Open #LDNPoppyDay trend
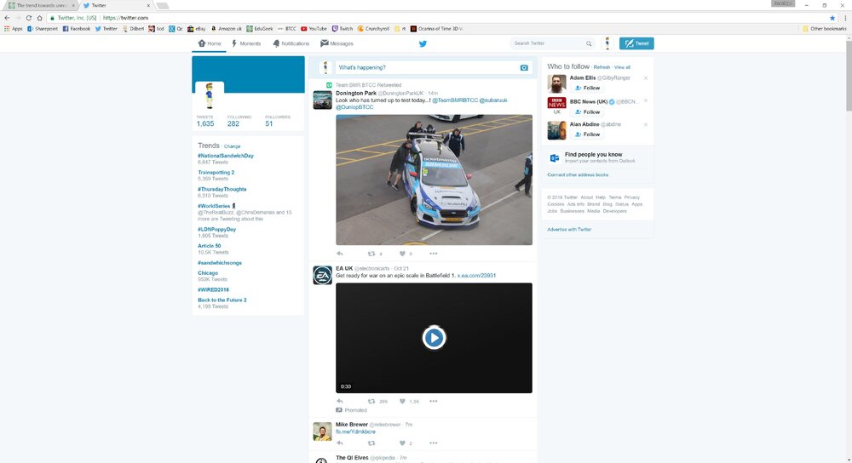 (x=216, y=230)
